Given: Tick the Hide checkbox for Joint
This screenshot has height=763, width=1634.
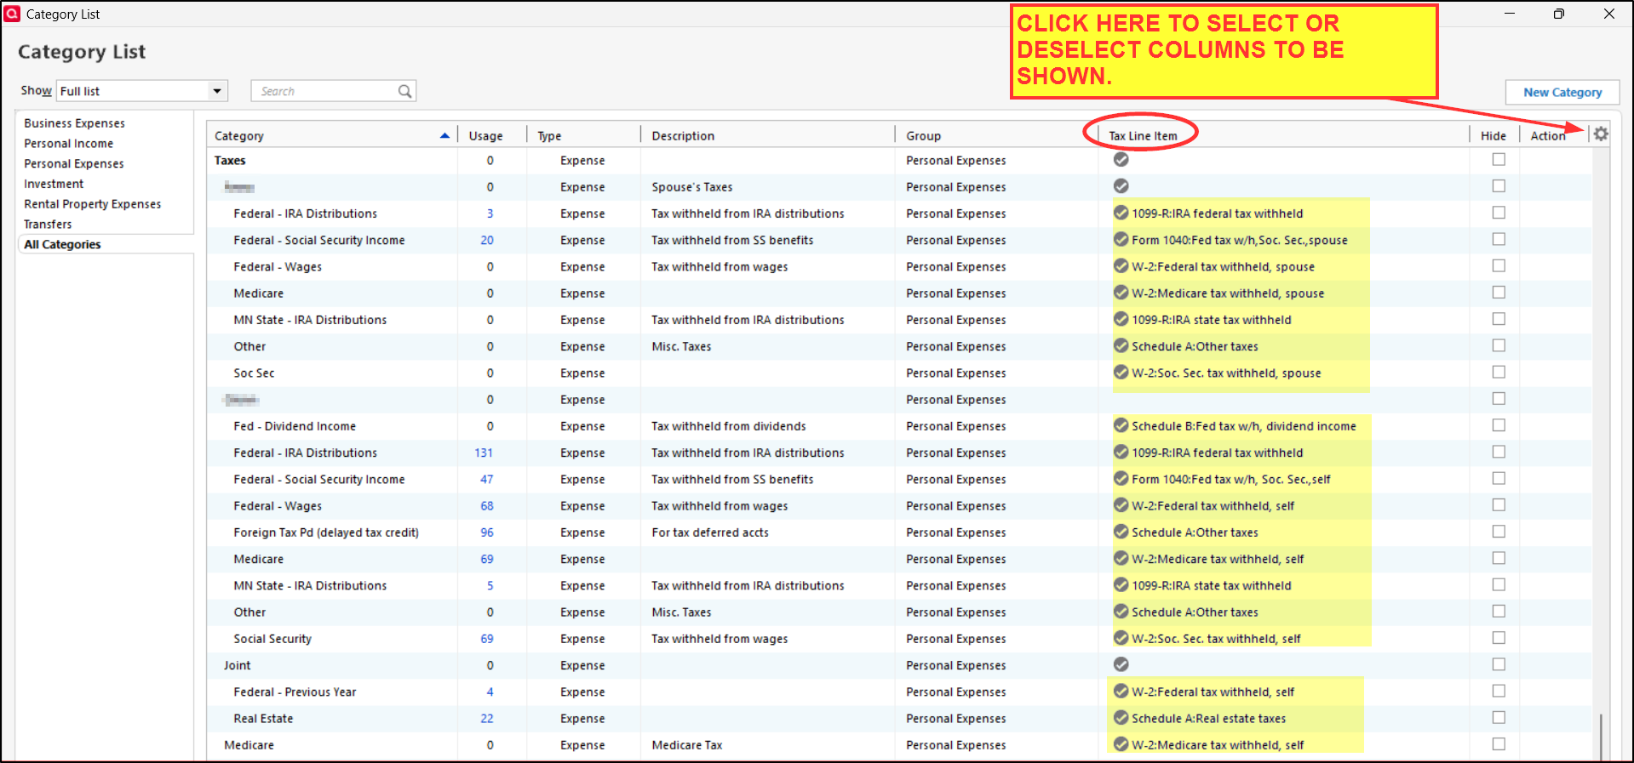Looking at the screenshot, I should click(x=1499, y=663).
